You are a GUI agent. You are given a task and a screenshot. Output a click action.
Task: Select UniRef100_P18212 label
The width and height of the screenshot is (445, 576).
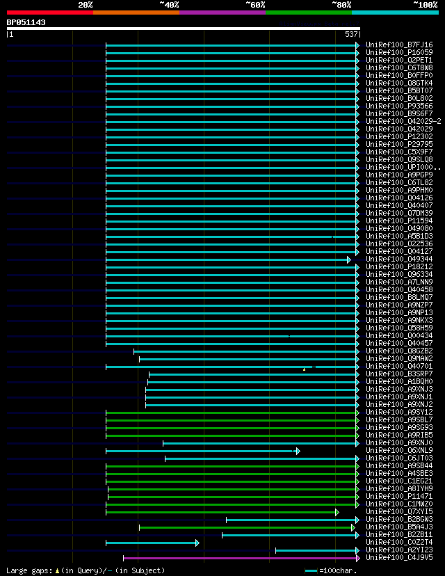pyautogui.click(x=399, y=266)
